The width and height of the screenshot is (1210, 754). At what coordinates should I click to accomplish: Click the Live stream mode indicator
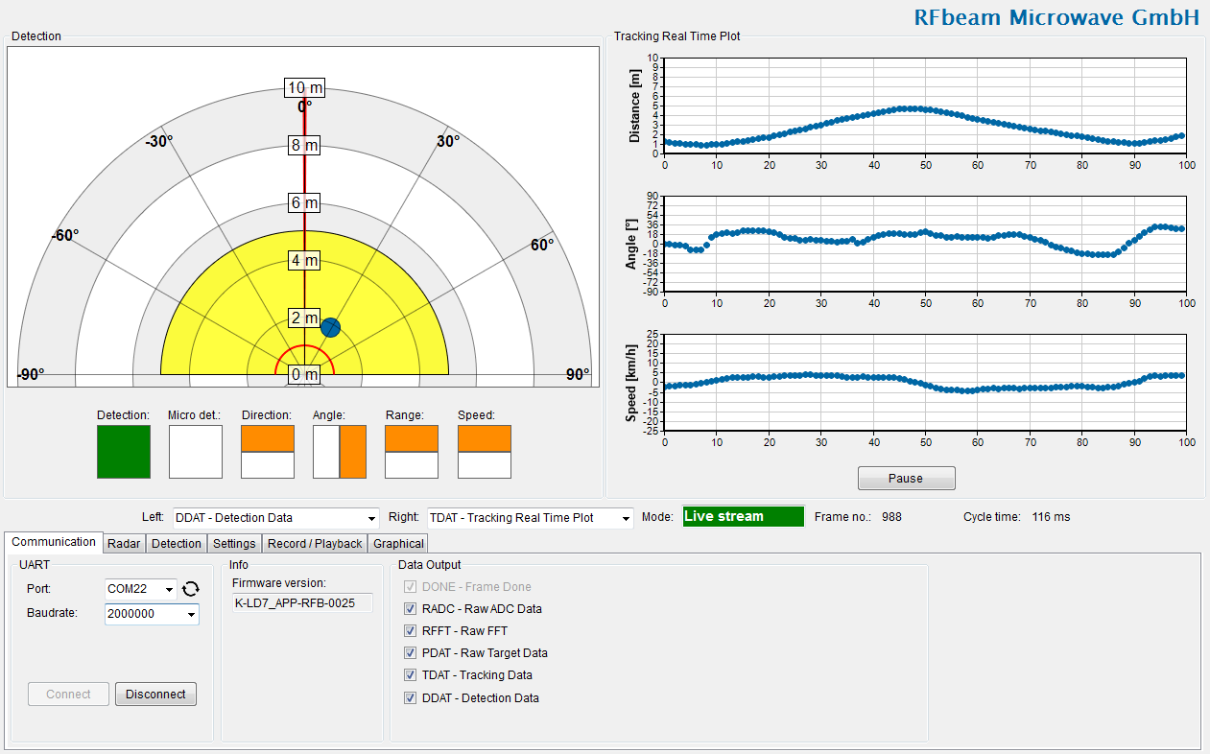click(x=743, y=517)
